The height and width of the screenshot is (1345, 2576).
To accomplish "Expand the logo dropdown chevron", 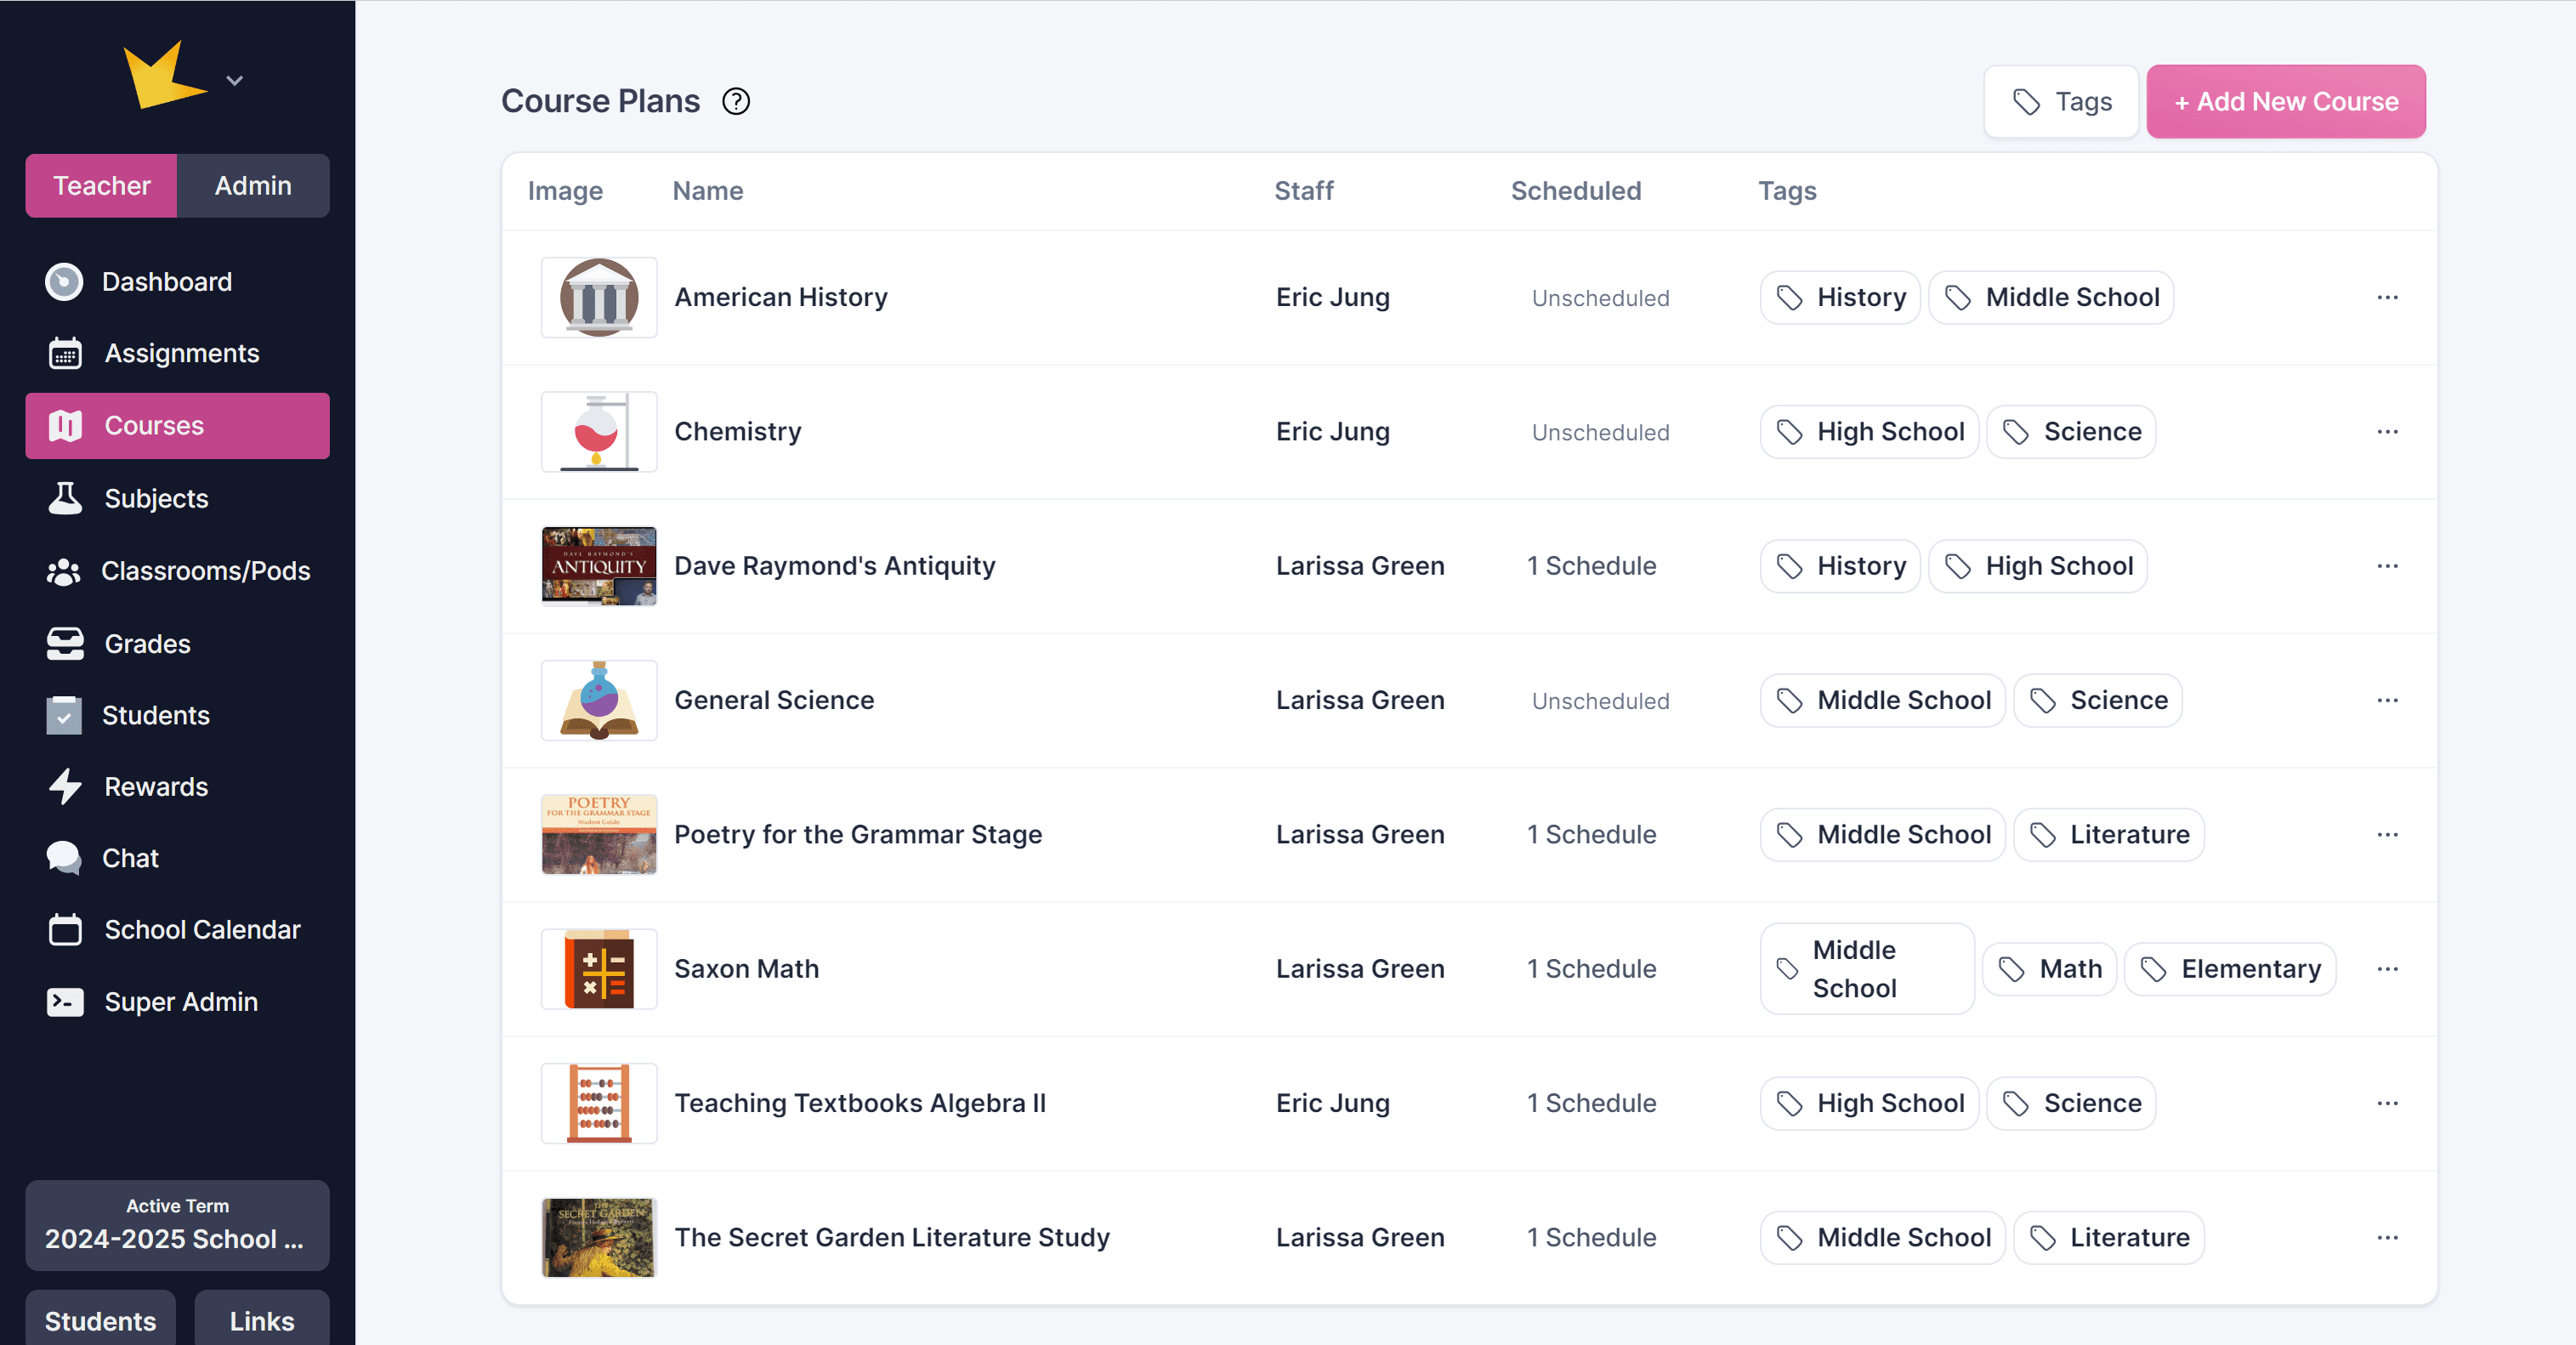I will pos(235,81).
